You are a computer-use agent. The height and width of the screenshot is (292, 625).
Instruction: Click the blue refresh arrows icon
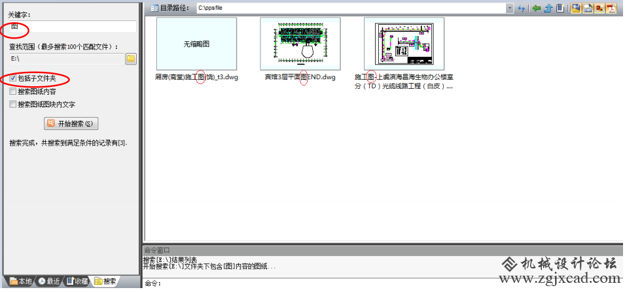(x=522, y=8)
